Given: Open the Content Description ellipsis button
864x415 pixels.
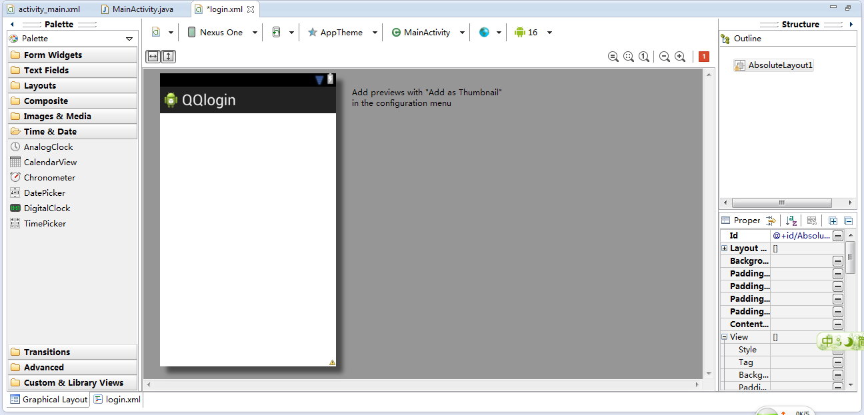Looking at the screenshot, I should tap(838, 324).
